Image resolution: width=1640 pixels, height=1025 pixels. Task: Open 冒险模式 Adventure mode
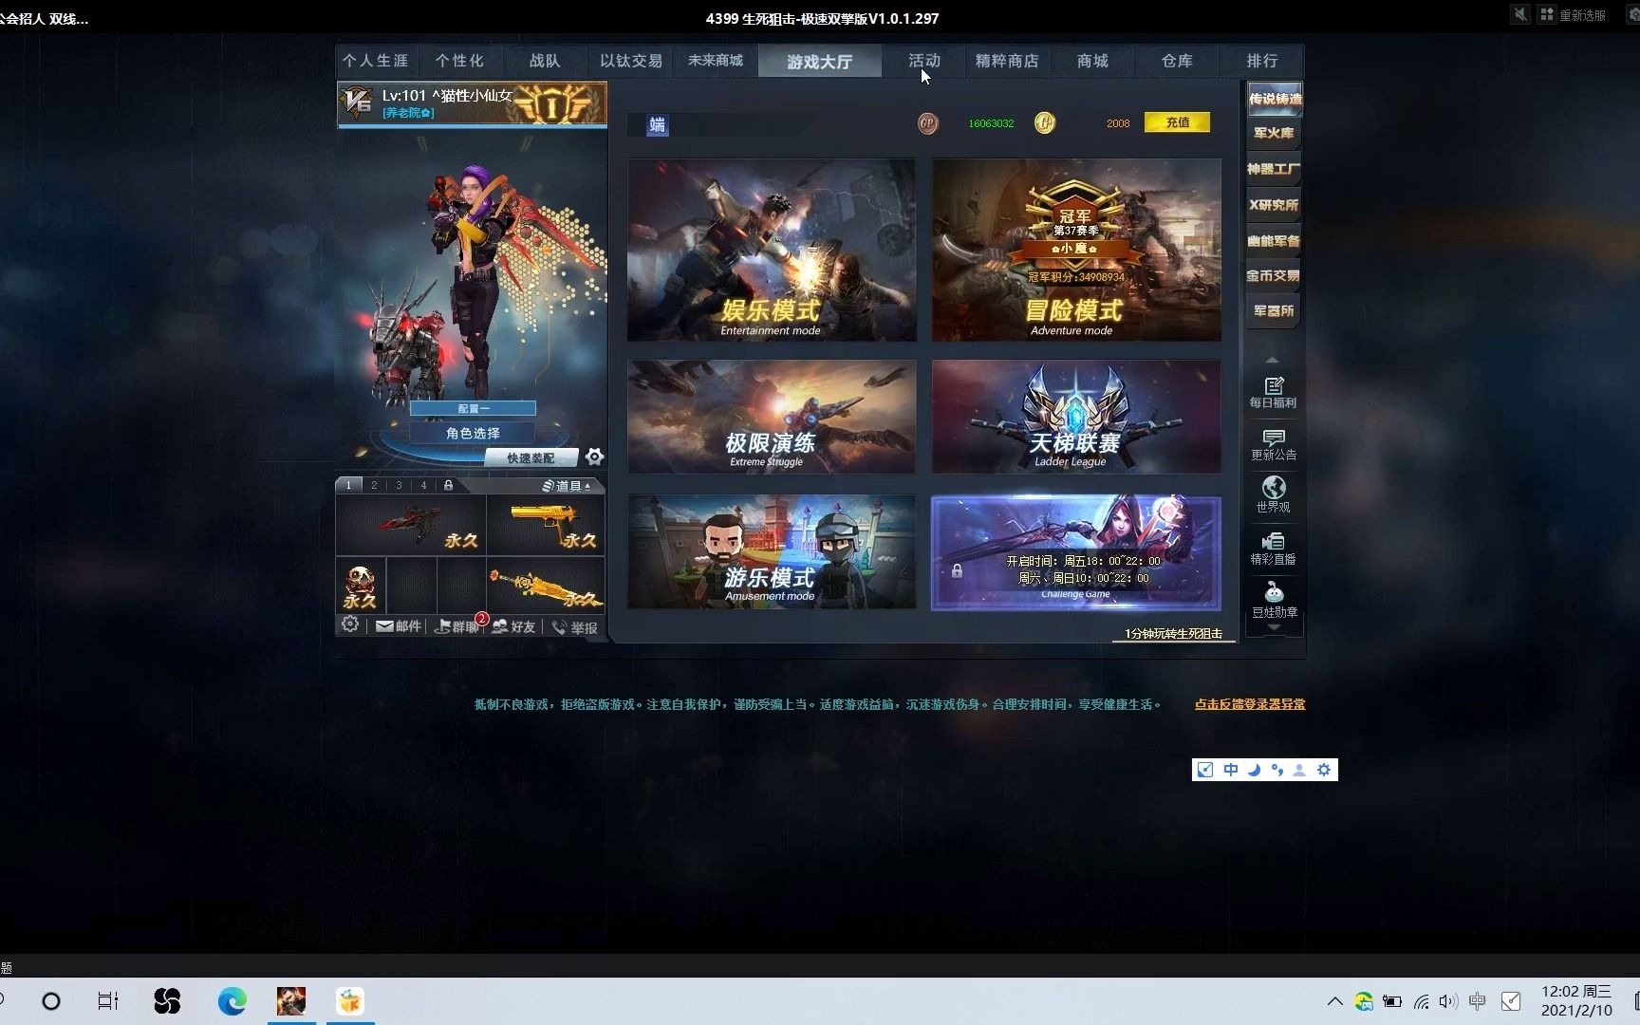(1076, 250)
